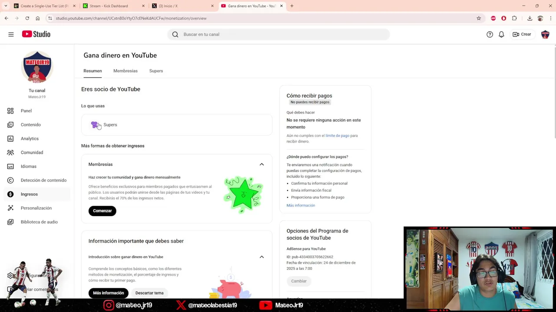This screenshot has height=312, width=556.
Task: Switch to the Supers tab
Action: pos(156,71)
